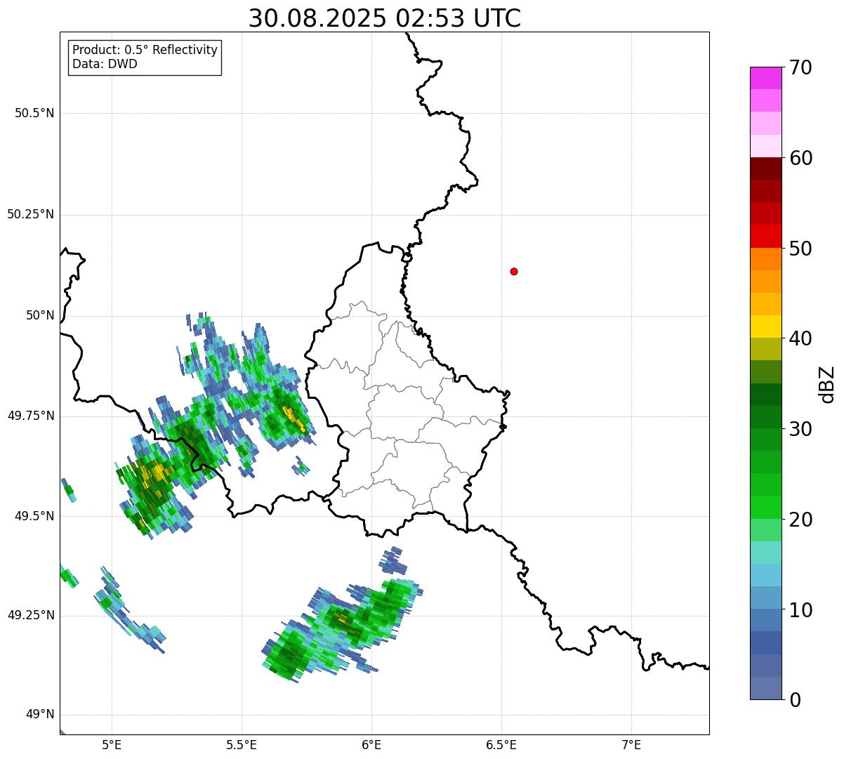Screen dimensions: 844x759
Task: Click the 7°E longitude label
Action: pos(631,744)
